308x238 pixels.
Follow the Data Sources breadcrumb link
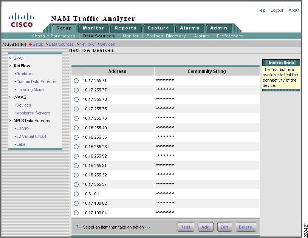[x=61, y=44]
